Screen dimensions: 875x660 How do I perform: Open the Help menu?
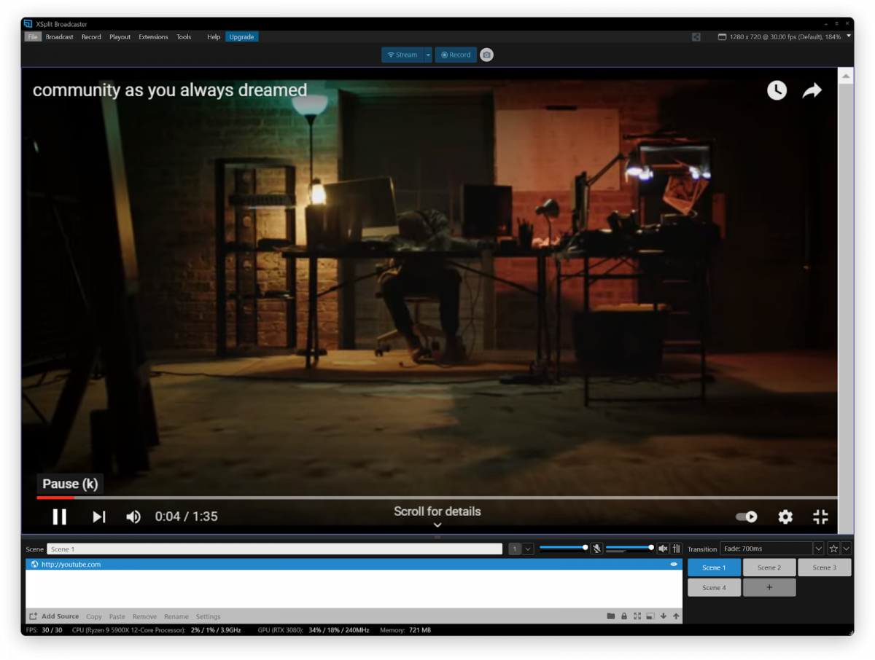coord(214,36)
